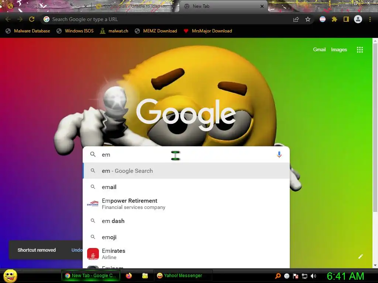Viewport: 378px width, 283px height.
Task: Open the smiley face Start button
Action: 10,276
